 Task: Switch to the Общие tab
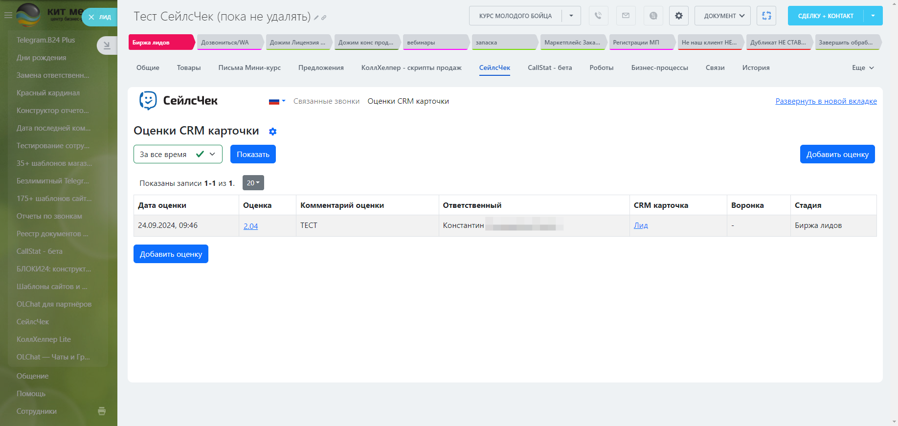pos(148,67)
